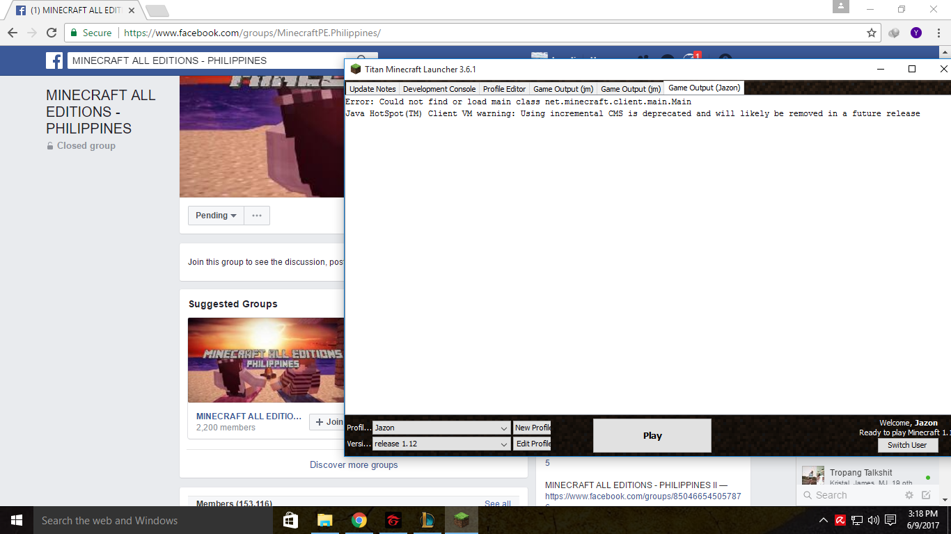951x534 pixels.
Task: Click See all members link
Action: pos(498,504)
